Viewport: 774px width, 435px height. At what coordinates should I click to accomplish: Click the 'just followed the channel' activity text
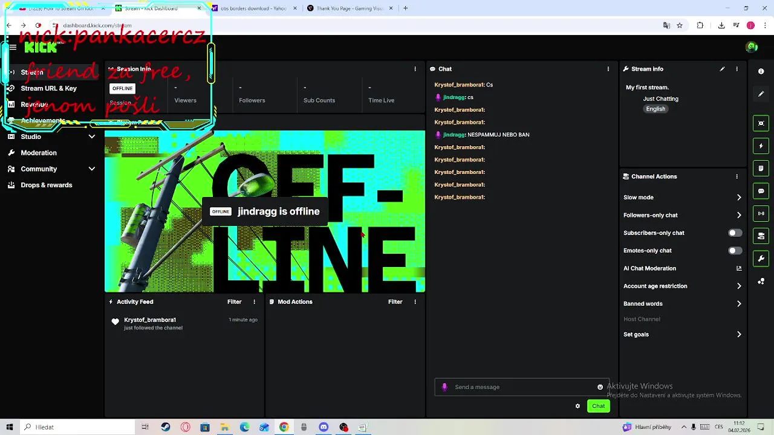pyautogui.click(x=153, y=328)
